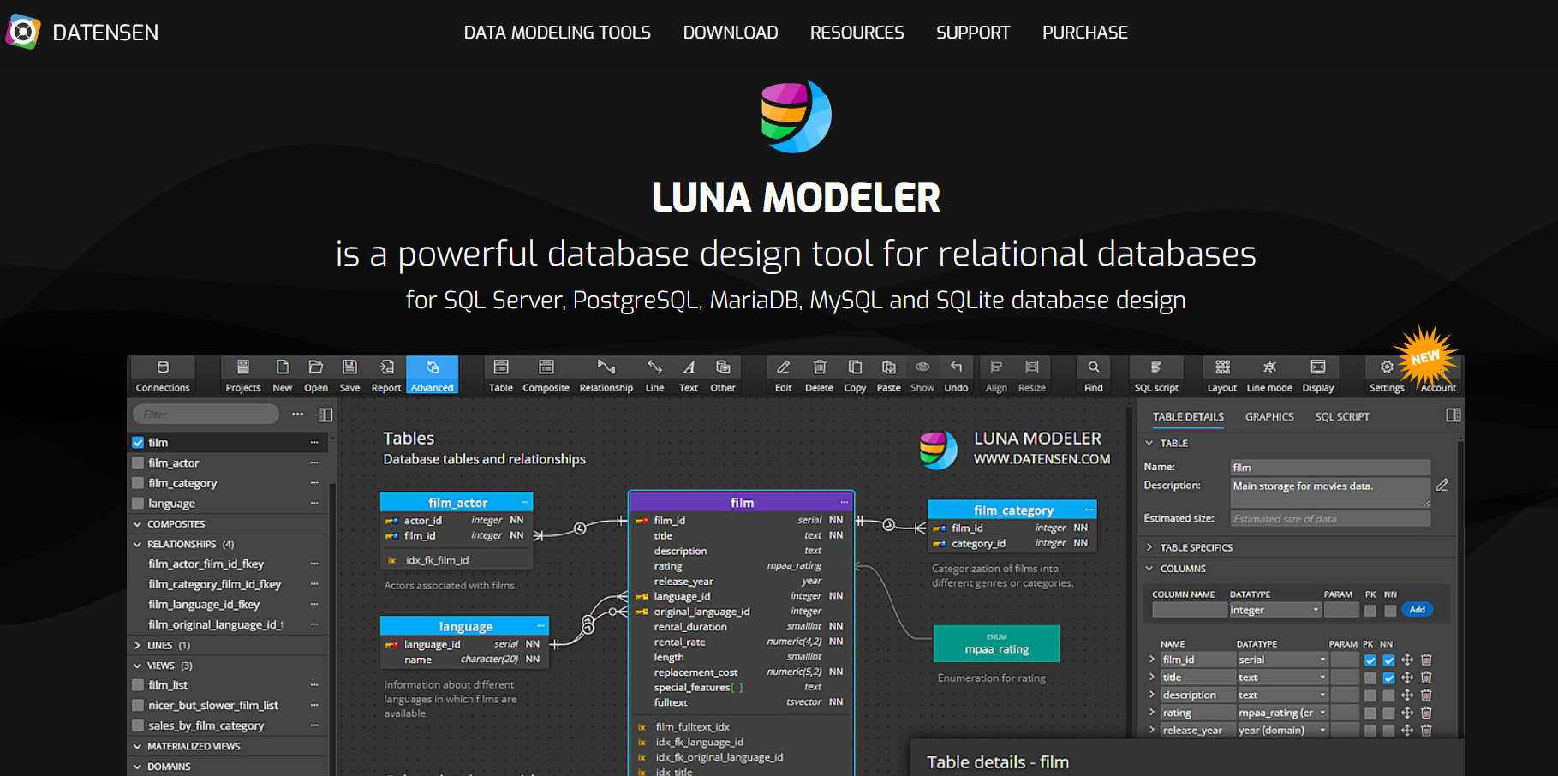Collapse the VIEWS section
Viewport: 1558px width, 776px height.
tap(137, 666)
